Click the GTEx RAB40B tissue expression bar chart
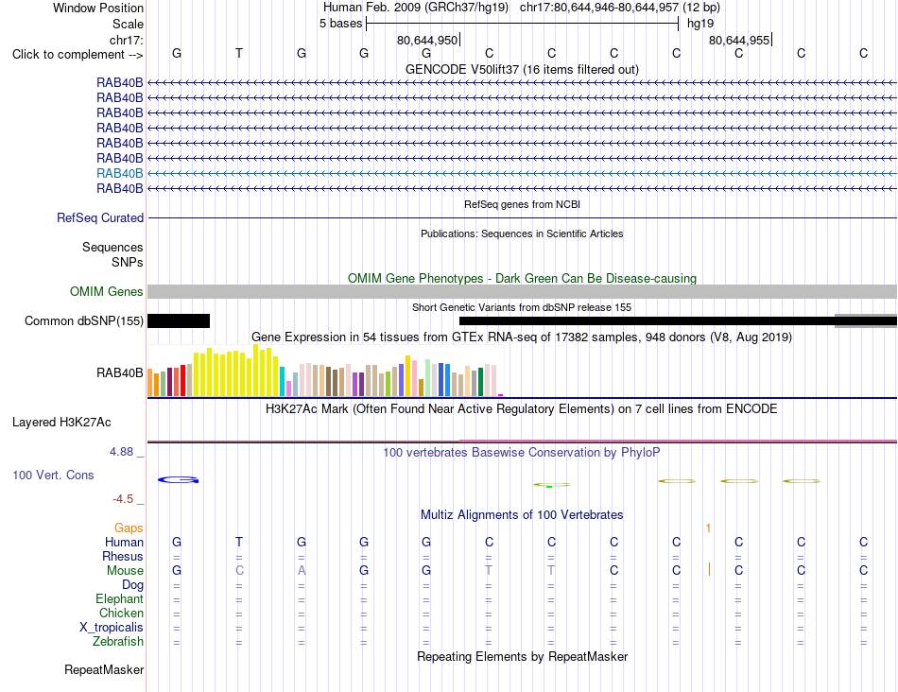 pyautogui.click(x=325, y=371)
